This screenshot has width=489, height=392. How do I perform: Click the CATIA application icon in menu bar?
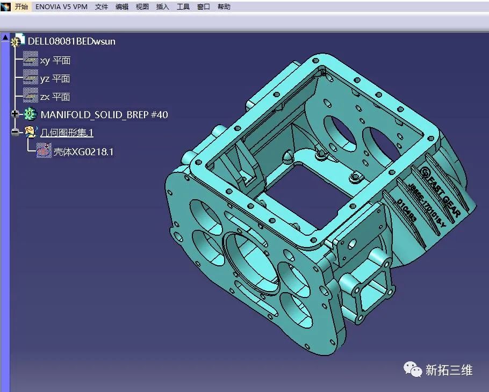[x=5, y=6]
